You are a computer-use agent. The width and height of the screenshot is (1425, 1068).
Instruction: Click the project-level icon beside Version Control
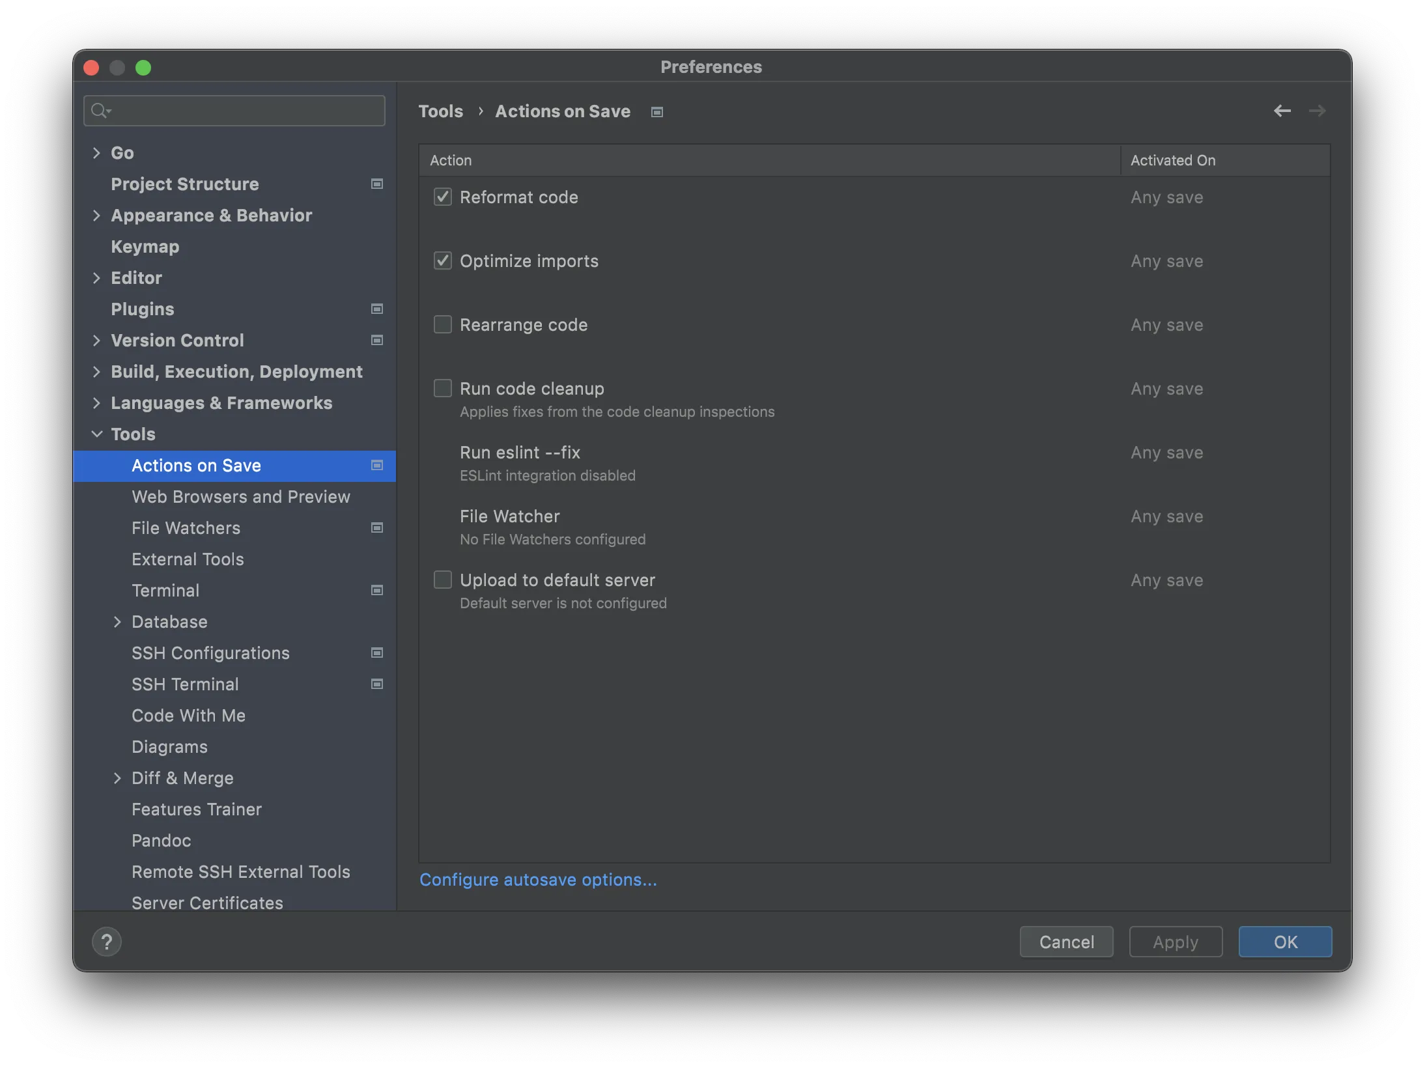coord(376,341)
